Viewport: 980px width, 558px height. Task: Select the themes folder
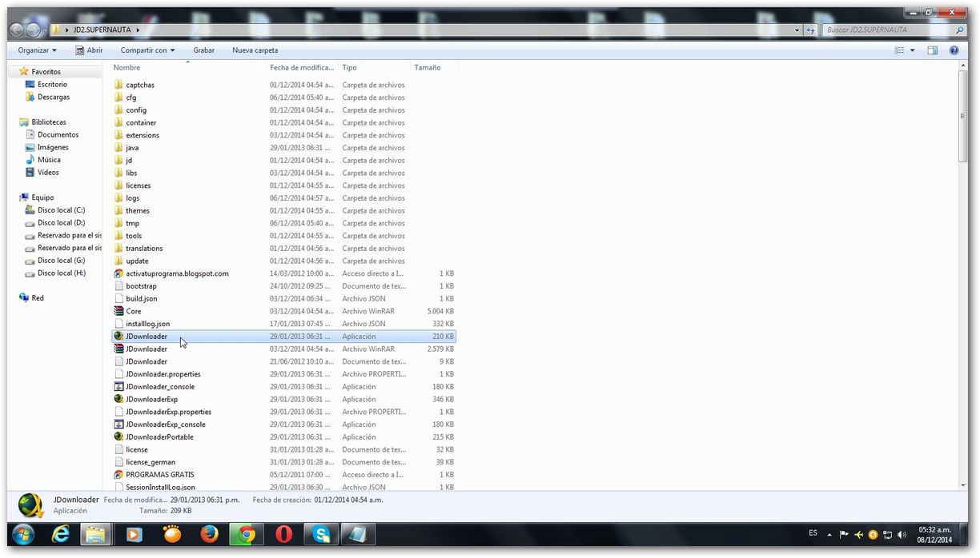coord(284,211)
